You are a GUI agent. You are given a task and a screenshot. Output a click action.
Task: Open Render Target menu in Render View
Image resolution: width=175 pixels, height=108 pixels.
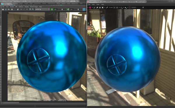click(34, 7)
